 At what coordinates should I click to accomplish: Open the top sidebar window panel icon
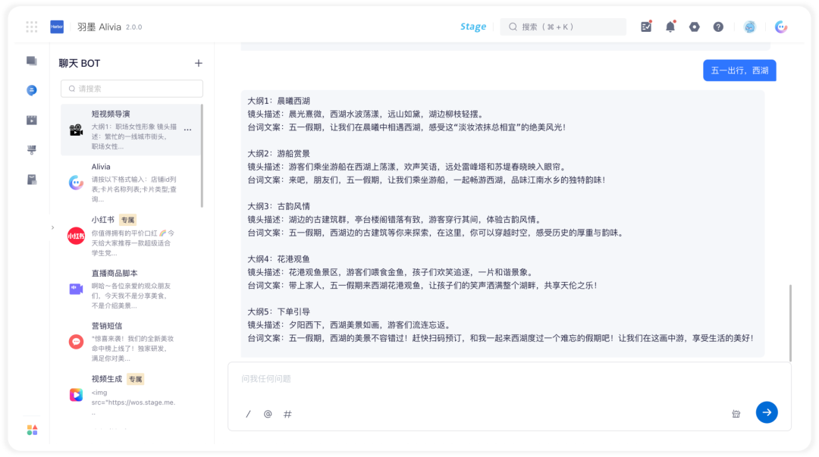tap(32, 61)
